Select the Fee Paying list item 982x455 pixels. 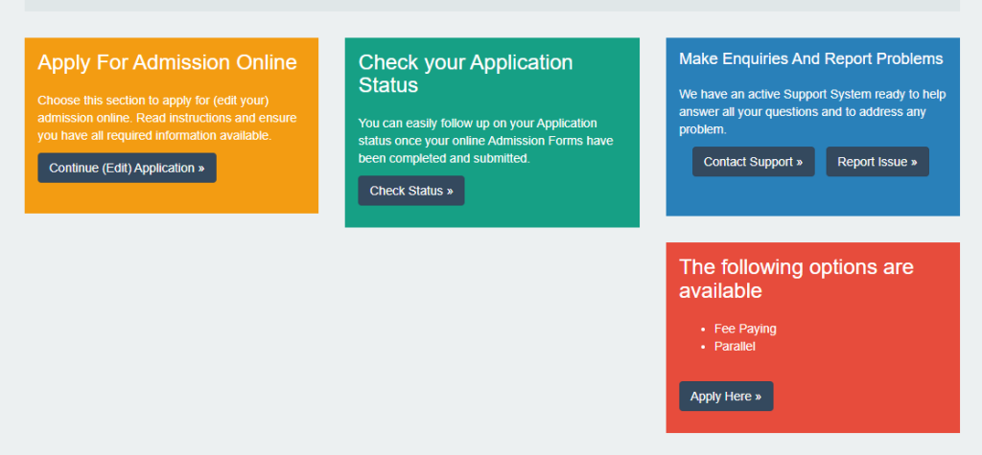(x=745, y=329)
